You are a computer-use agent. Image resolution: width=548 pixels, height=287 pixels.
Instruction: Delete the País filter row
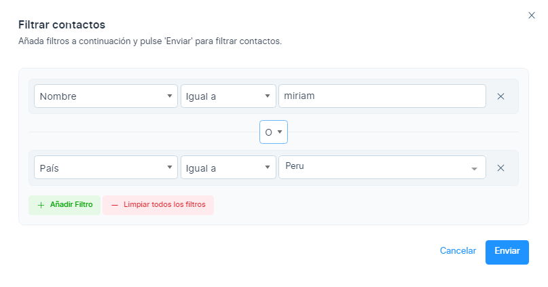coord(500,168)
